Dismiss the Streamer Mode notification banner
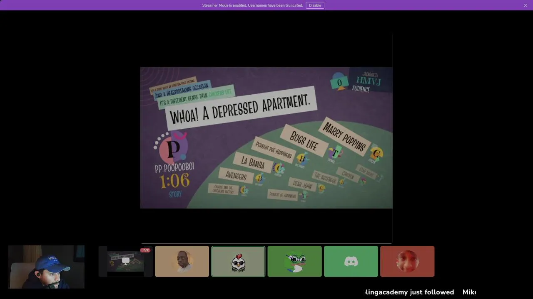The width and height of the screenshot is (533, 299). [526, 5]
